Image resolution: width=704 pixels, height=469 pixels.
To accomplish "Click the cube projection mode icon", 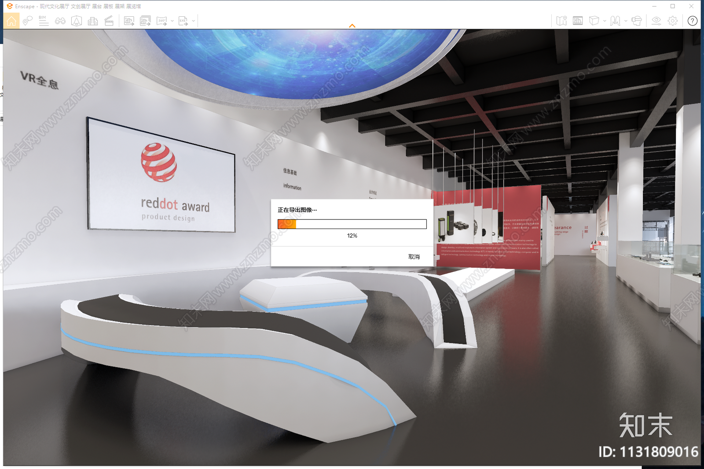I will pyautogui.click(x=594, y=21).
